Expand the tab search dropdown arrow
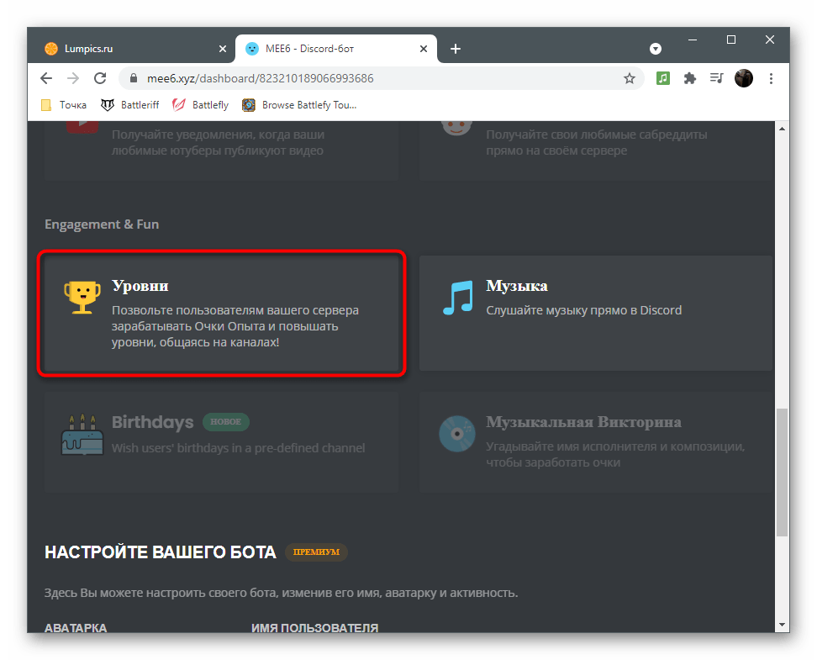This screenshot has height=660, width=817. 656,49
